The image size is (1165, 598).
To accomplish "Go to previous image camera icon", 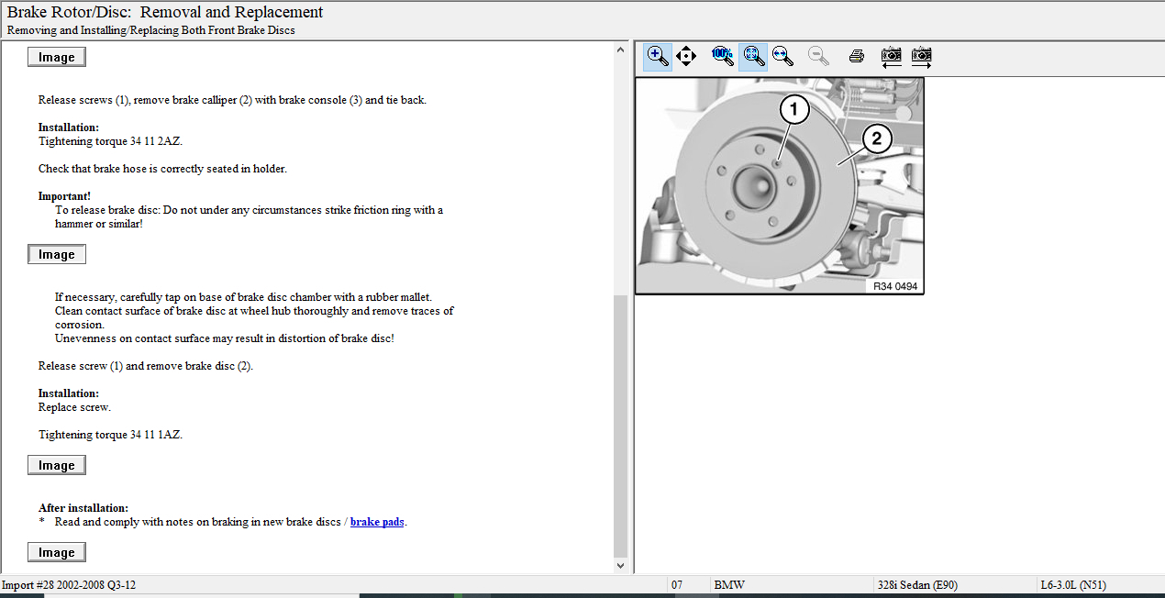I will pyautogui.click(x=891, y=57).
